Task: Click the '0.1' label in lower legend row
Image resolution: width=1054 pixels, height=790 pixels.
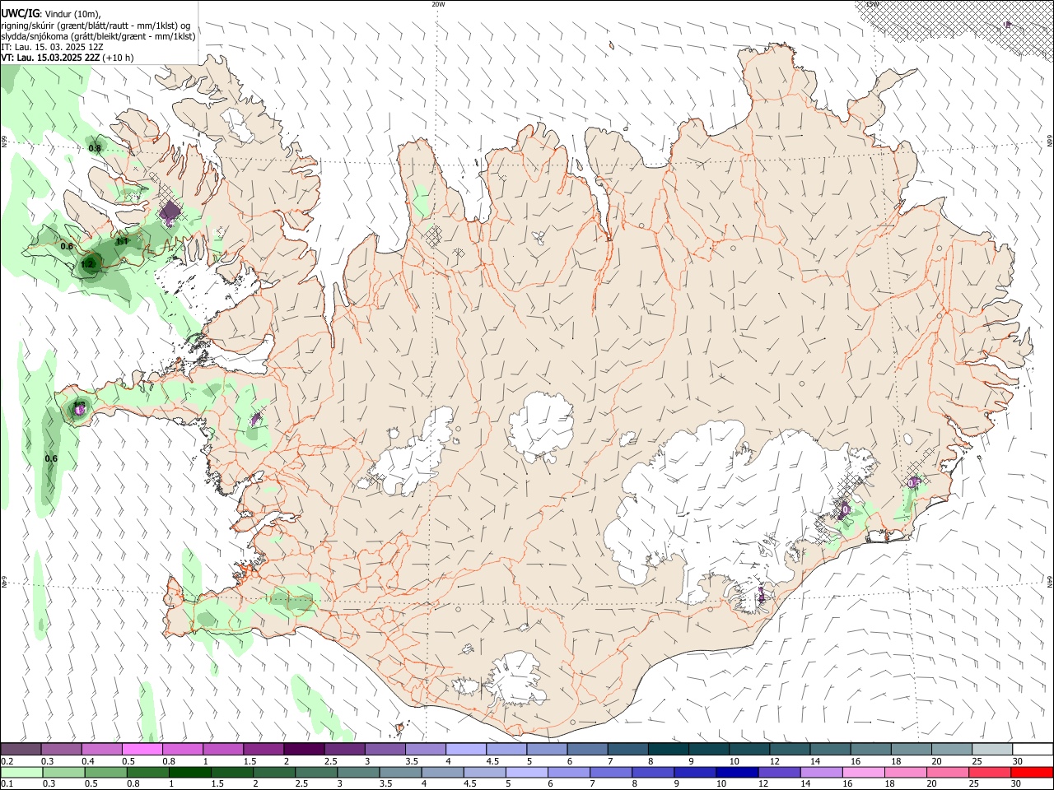Action: (x=7, y=784)
